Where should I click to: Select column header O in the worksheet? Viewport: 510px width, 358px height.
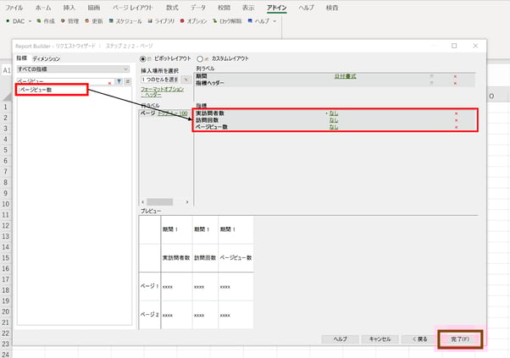[491, 96]
